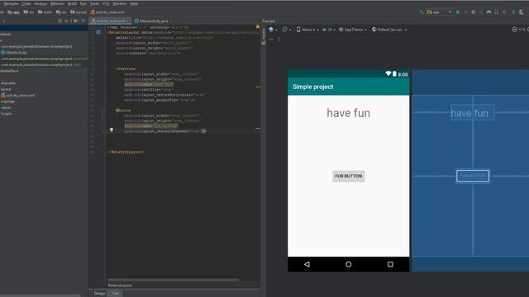The image size is (529, 297).
Task: Select mipmap folder in project tree
Action: coord(7,101)
